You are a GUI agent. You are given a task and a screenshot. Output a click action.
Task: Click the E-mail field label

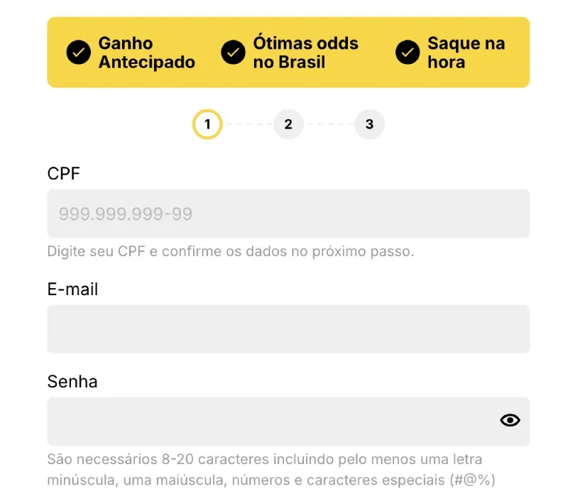tap(72, 290)
